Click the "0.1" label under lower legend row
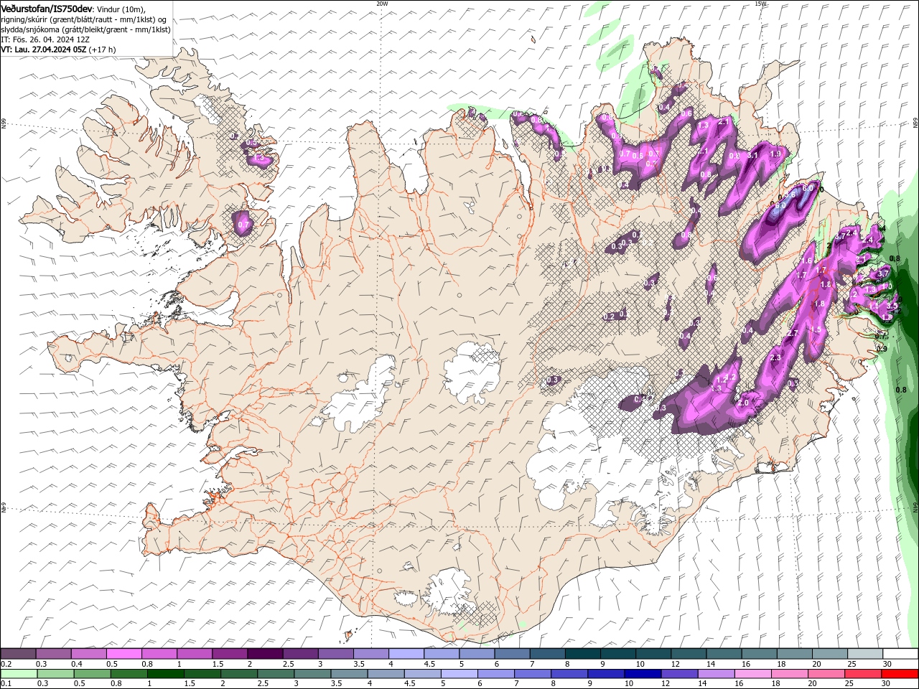This screenshot has height=689, width=919. [6, 684]
